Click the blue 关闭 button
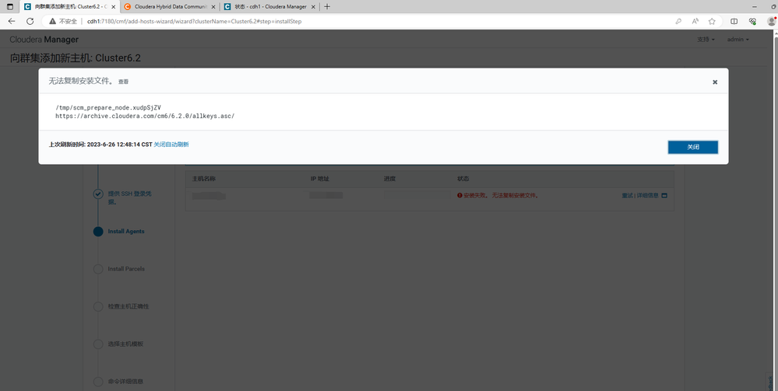Viewport: 778px width, 391px height. (692, 147)
